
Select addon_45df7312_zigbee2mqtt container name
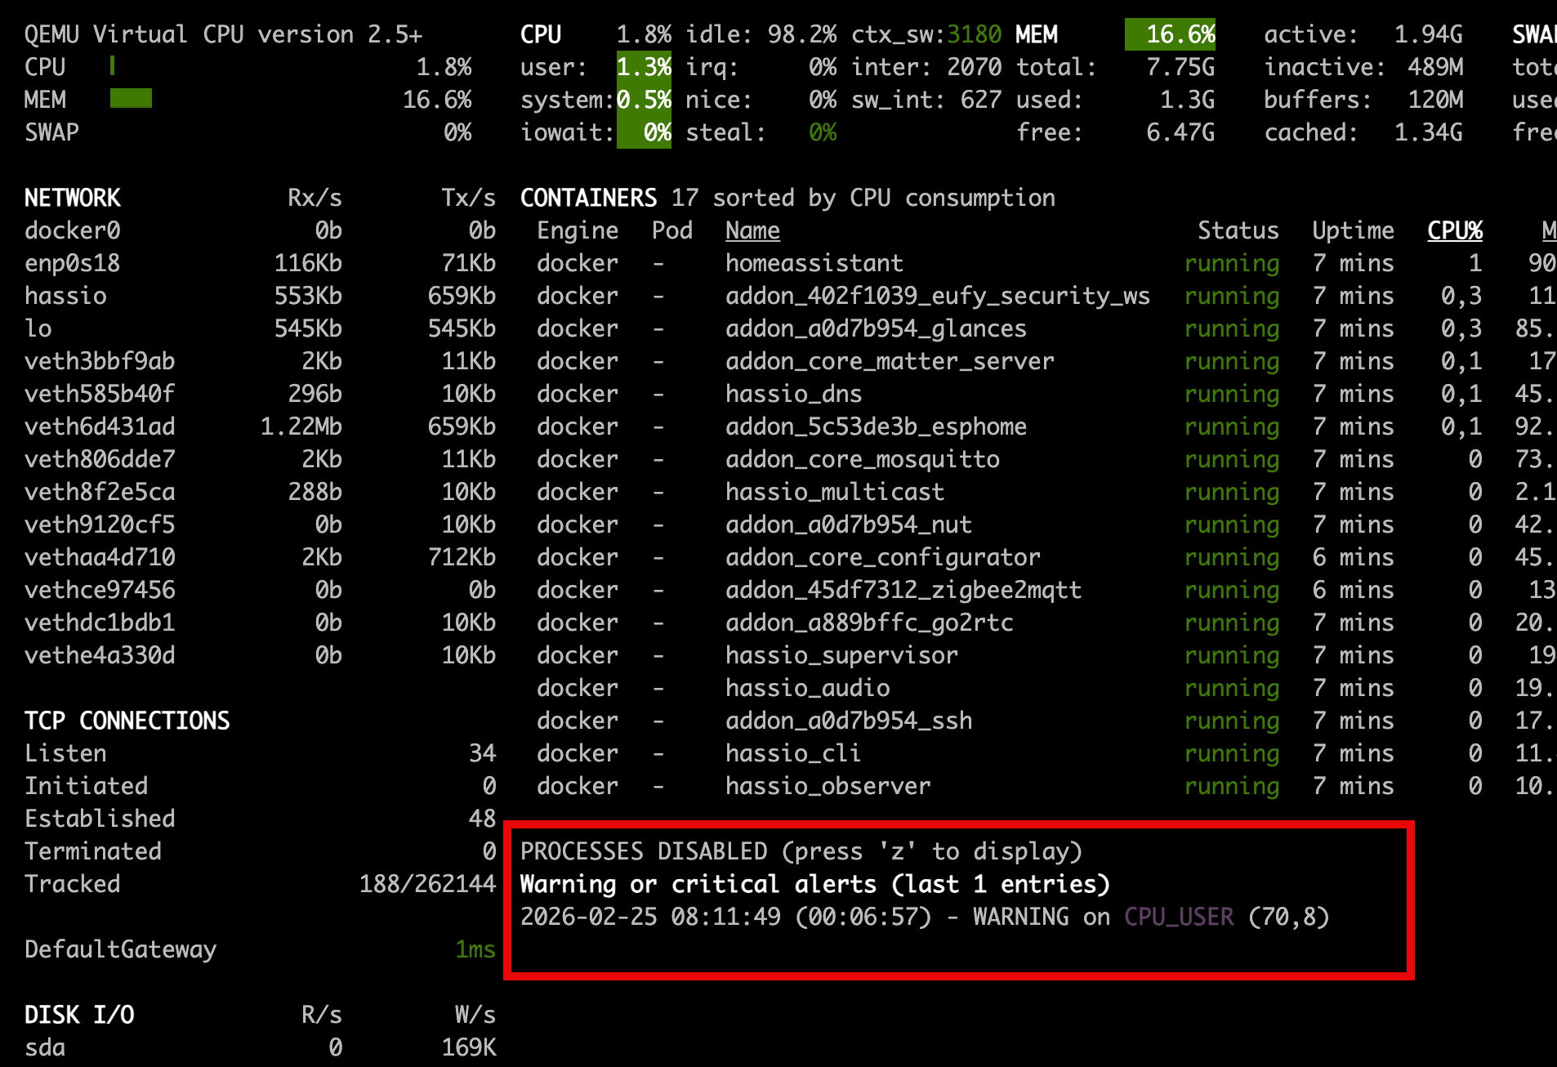coord(903,590)
